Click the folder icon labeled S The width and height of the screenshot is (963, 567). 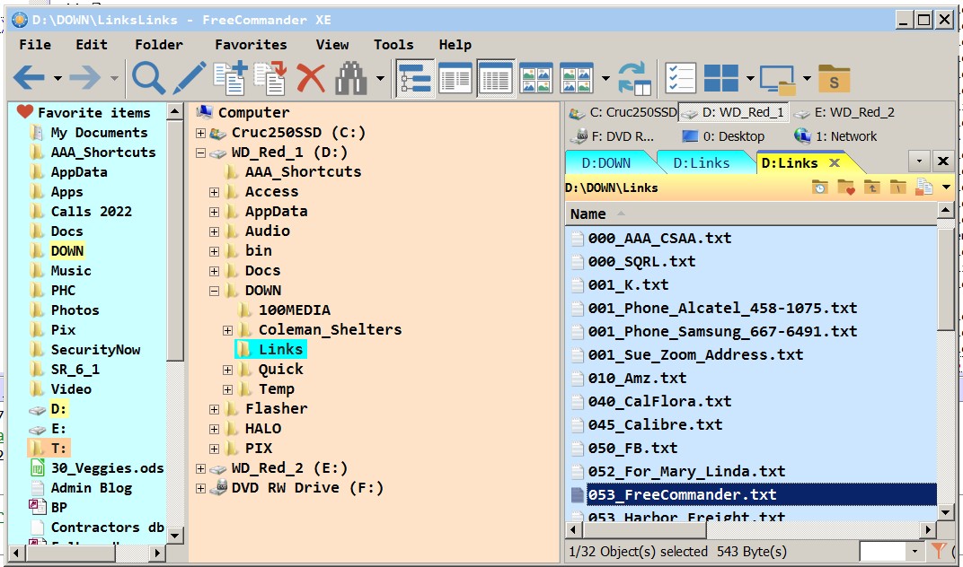click(834, 78)
